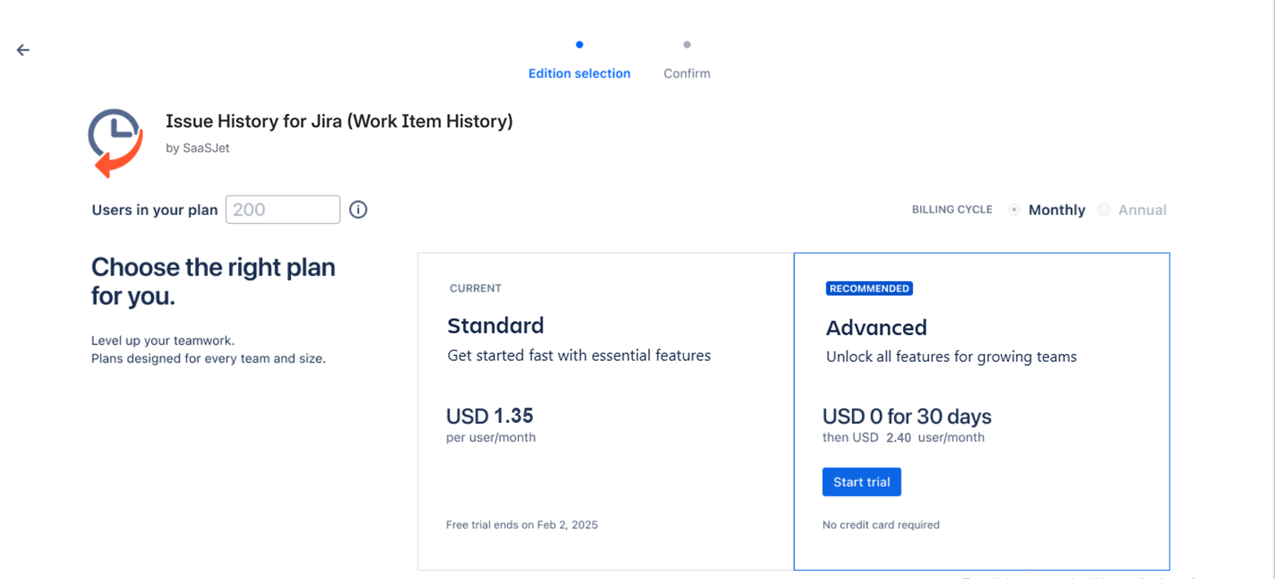Select the Annual billing radio button
The height and width of the screenshot is (579, 1275).
pyautogui.click(x=1104, y=210)
